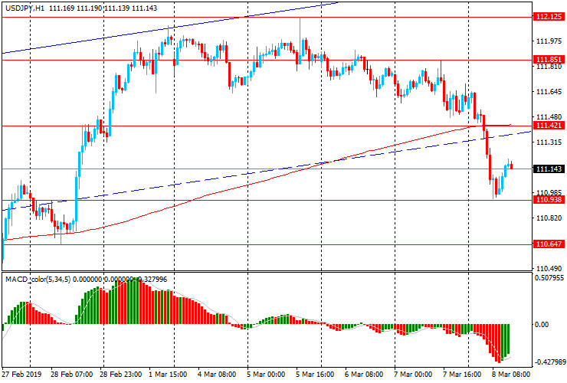Click the MACD zero level 0.00 label
This screenshot has width=567, height=383.
tap(541, 325)
